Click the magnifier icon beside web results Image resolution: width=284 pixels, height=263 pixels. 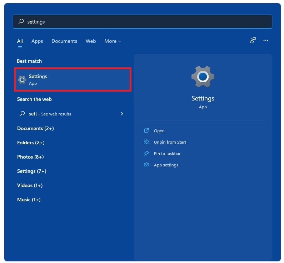(22, 114)
